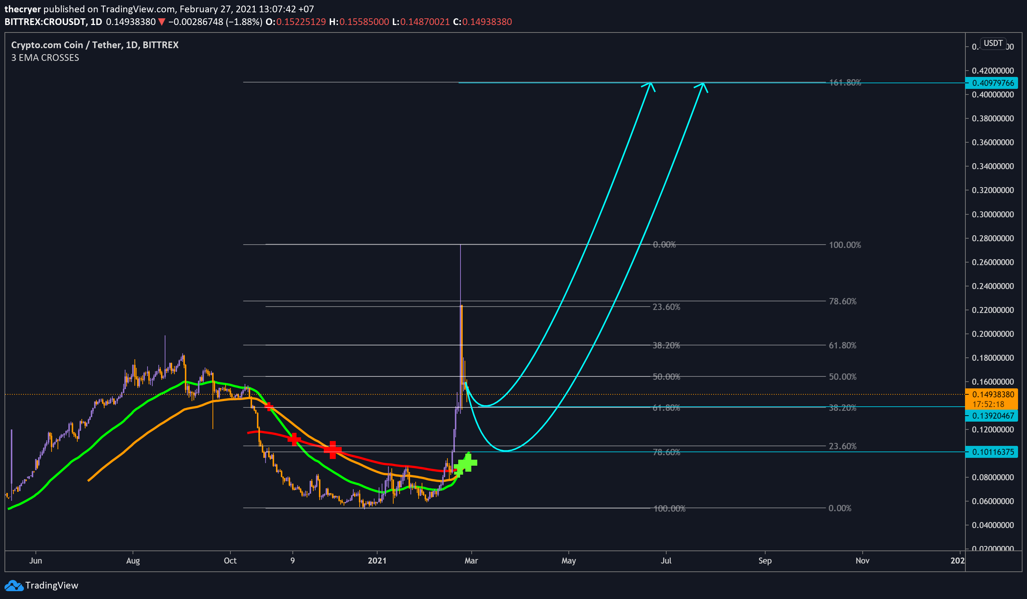Image resolution: width=1027 pixels, height=599 pixels.
Task: Click the 161.80% Fibonacci level label
Action: click(845, 82)
